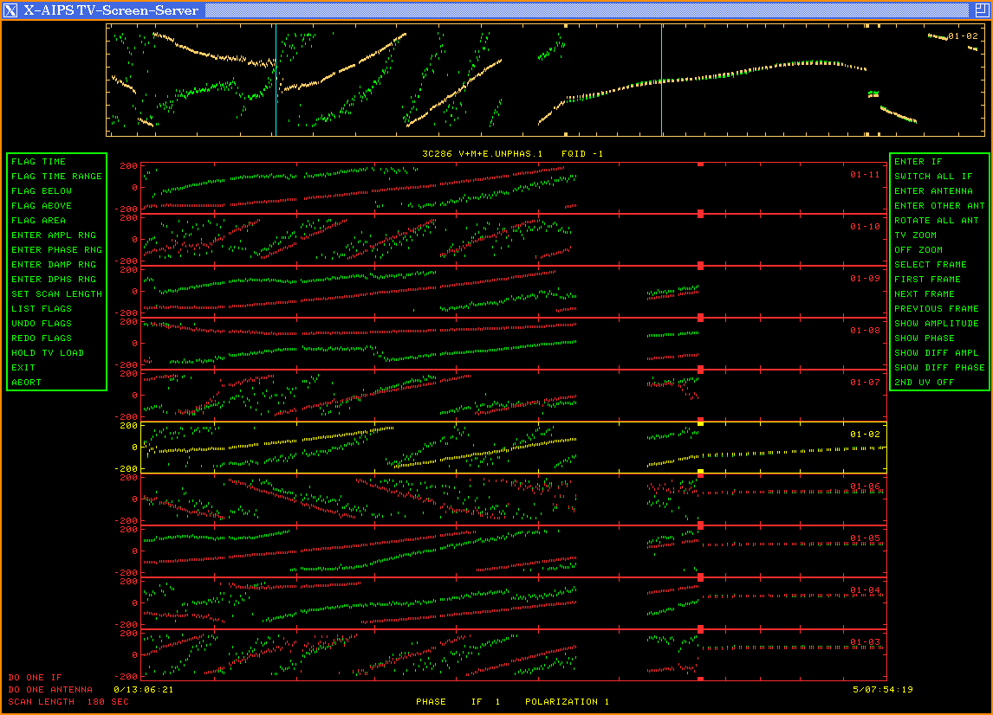The image size is (993, 715).
Task: Click the PHASE label at bottom
Action: coord(431,702)
